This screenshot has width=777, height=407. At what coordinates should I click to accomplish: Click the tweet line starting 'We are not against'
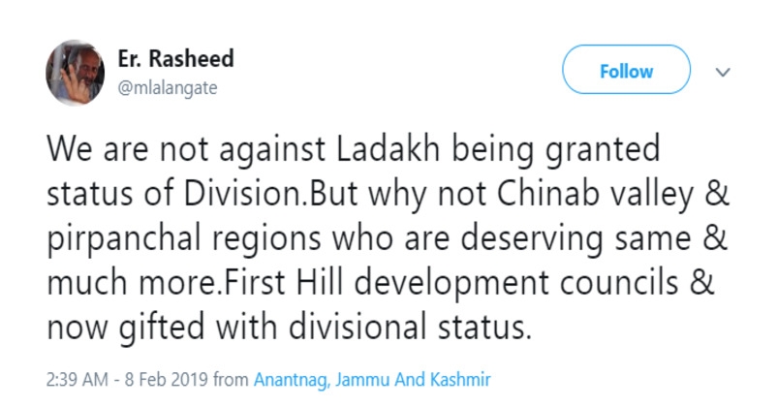click(x=354, y=149)
